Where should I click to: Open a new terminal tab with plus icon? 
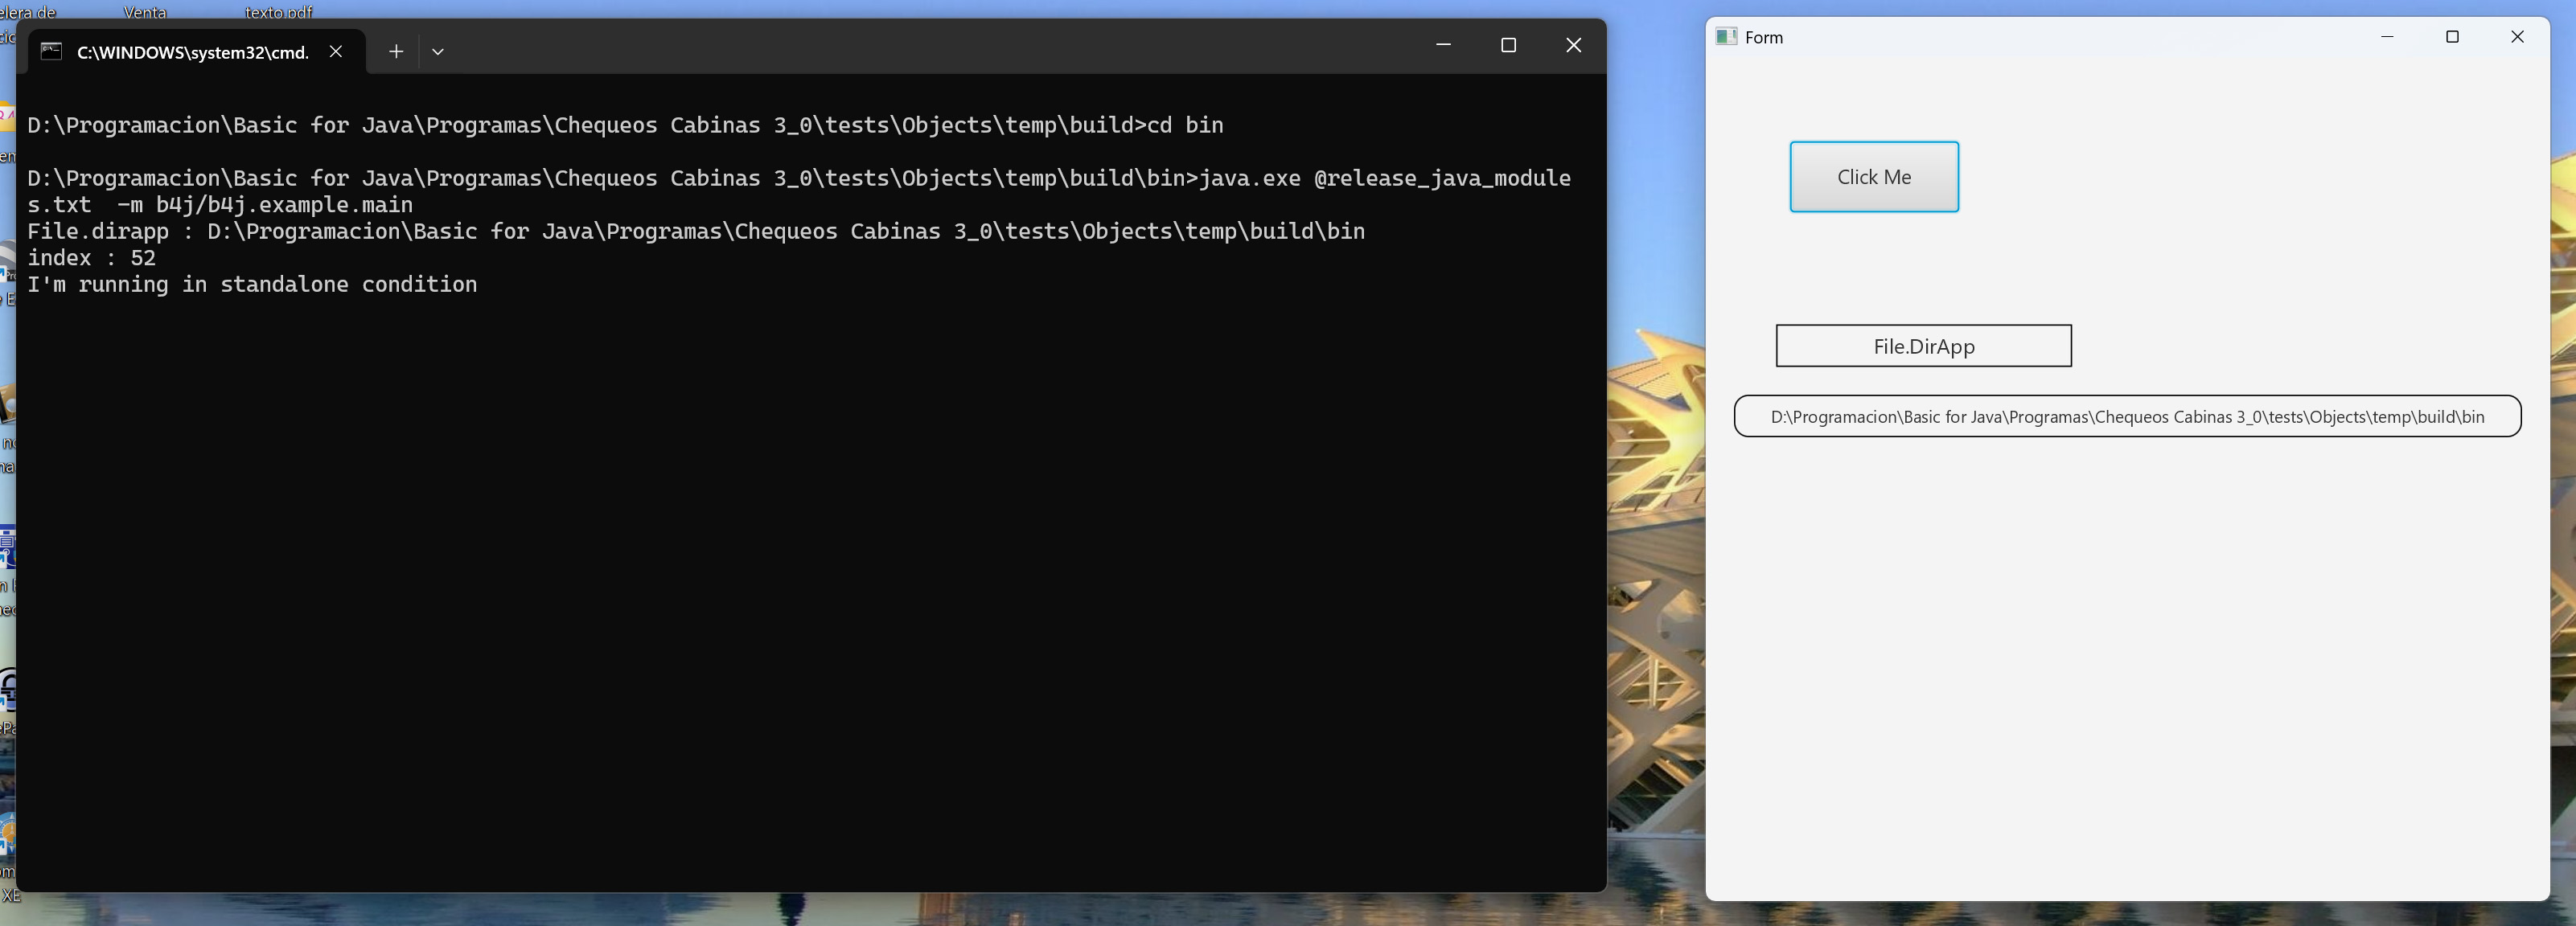[396, 51]
